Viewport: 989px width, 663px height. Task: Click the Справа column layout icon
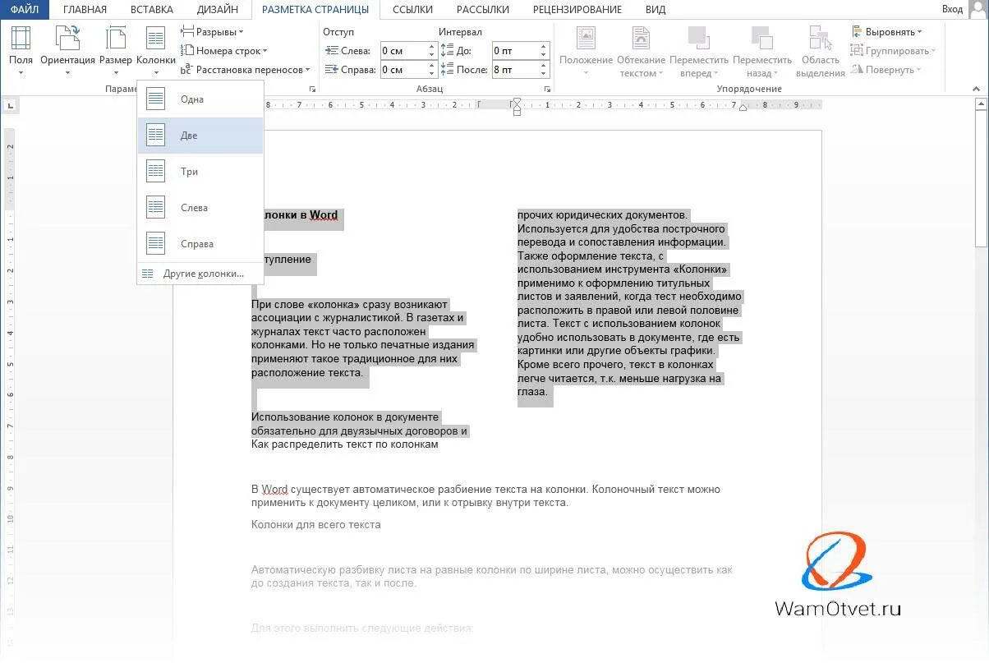point(156,244)
